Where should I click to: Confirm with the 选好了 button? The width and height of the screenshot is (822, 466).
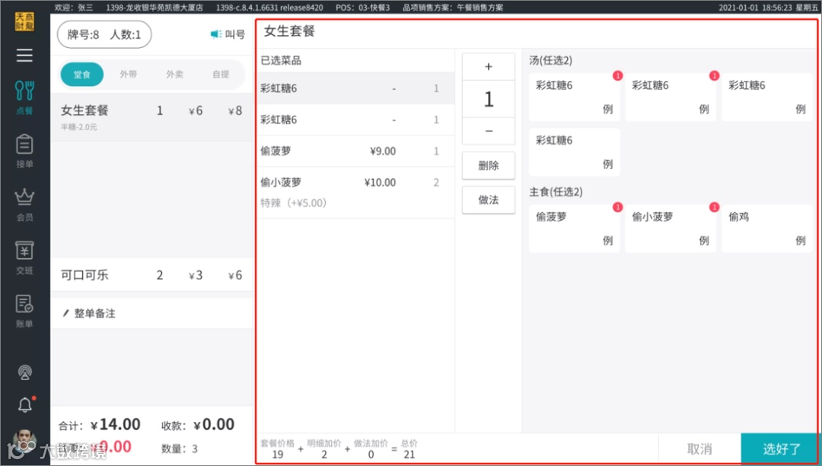tap(781, 449)
